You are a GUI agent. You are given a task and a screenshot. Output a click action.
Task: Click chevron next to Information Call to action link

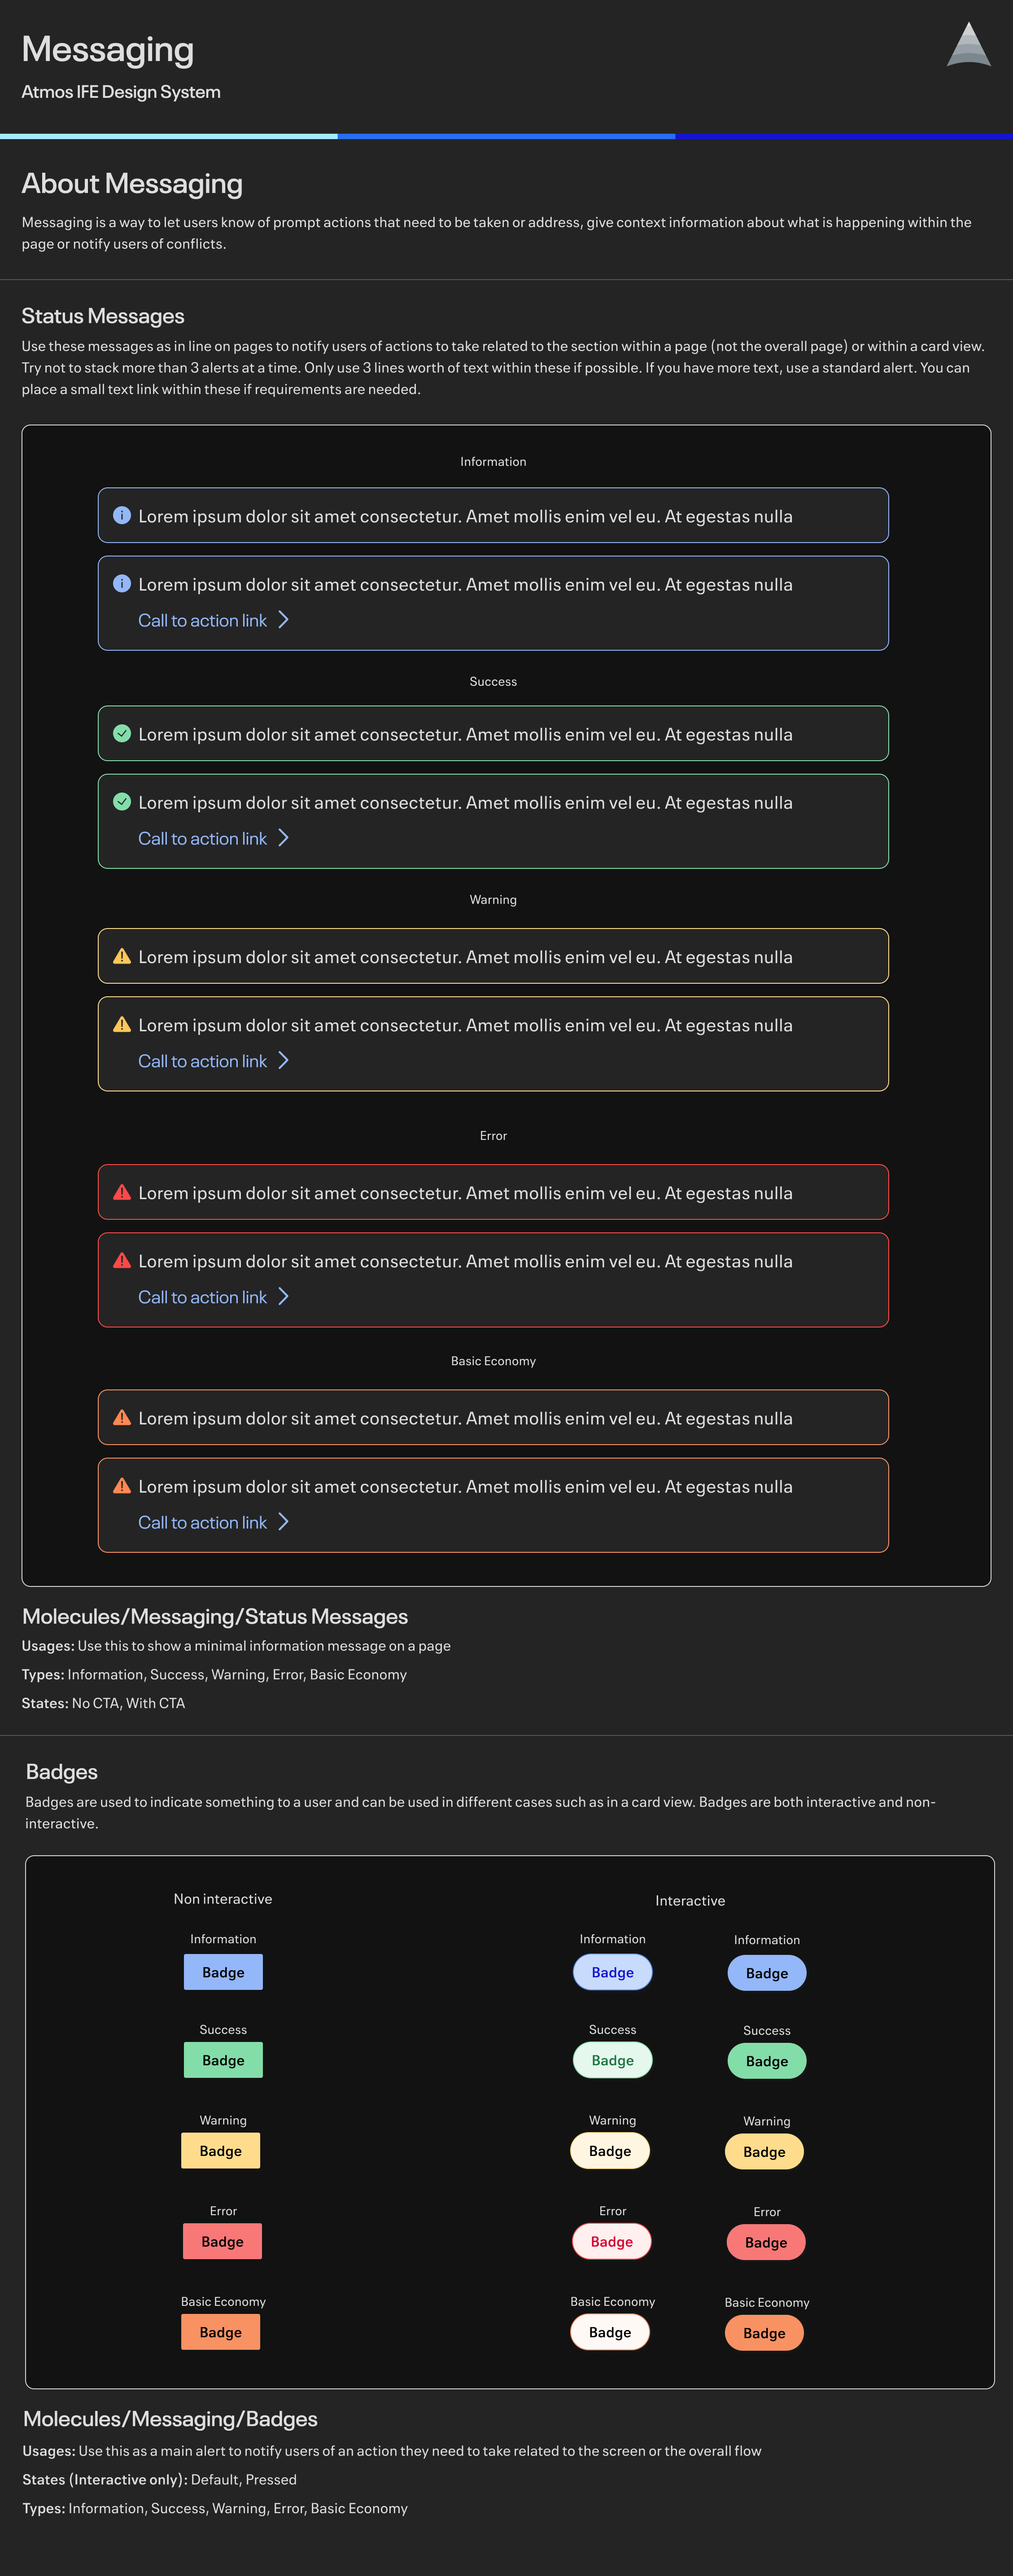(x=284, y=620)
